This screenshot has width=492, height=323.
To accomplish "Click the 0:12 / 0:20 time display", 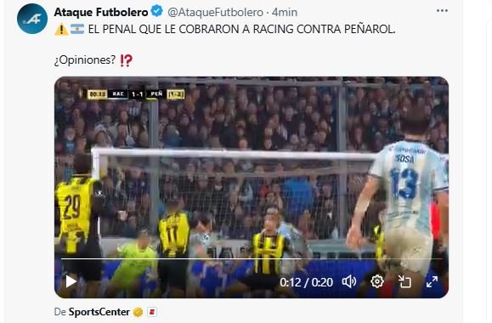I will [x=306, y=282].
